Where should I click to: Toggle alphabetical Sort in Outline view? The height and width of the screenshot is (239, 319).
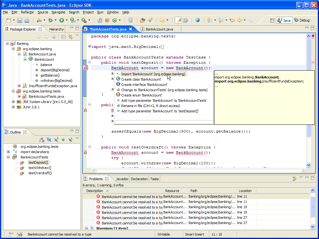pos(42,140)
